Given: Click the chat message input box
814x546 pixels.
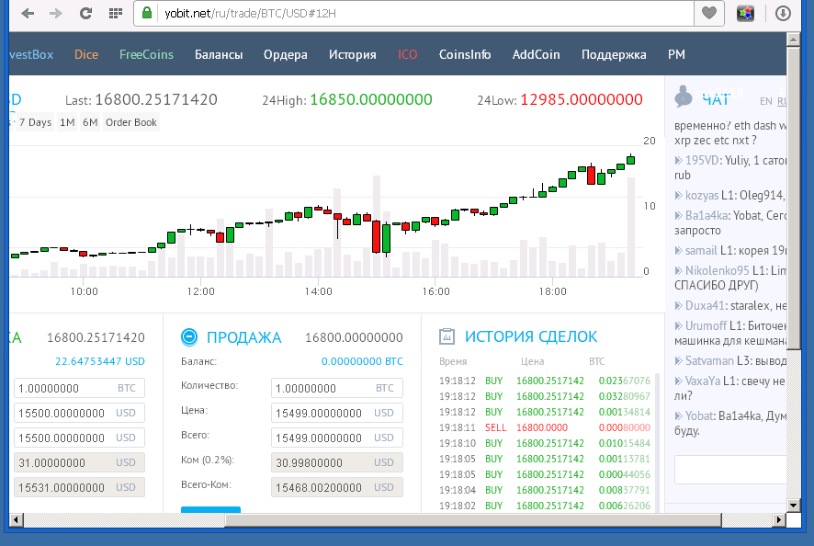Looking at the screenshot, I should [730, 470].
